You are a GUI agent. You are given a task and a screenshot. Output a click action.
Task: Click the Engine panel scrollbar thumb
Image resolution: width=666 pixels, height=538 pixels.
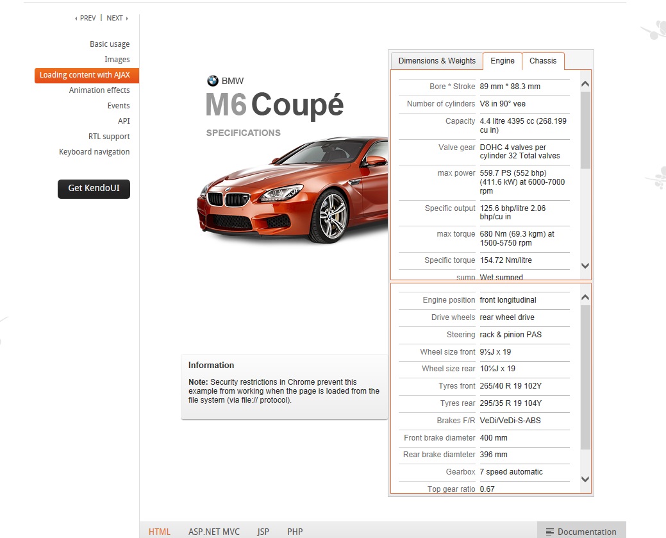click(585, 130)
